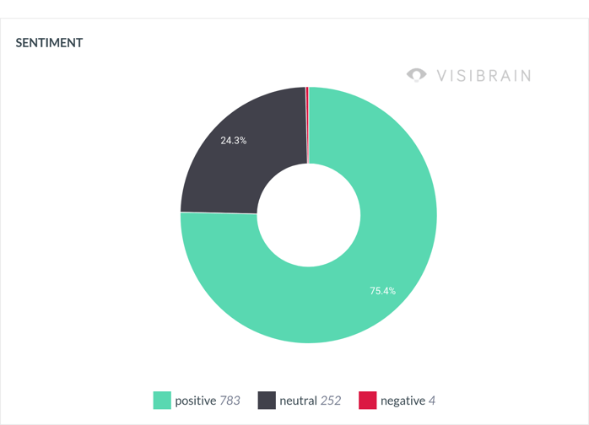Click the dark neutral legend swatch
Image resolution: width=589 pixels, height=425 pixels.
click(x=267, y=401)
